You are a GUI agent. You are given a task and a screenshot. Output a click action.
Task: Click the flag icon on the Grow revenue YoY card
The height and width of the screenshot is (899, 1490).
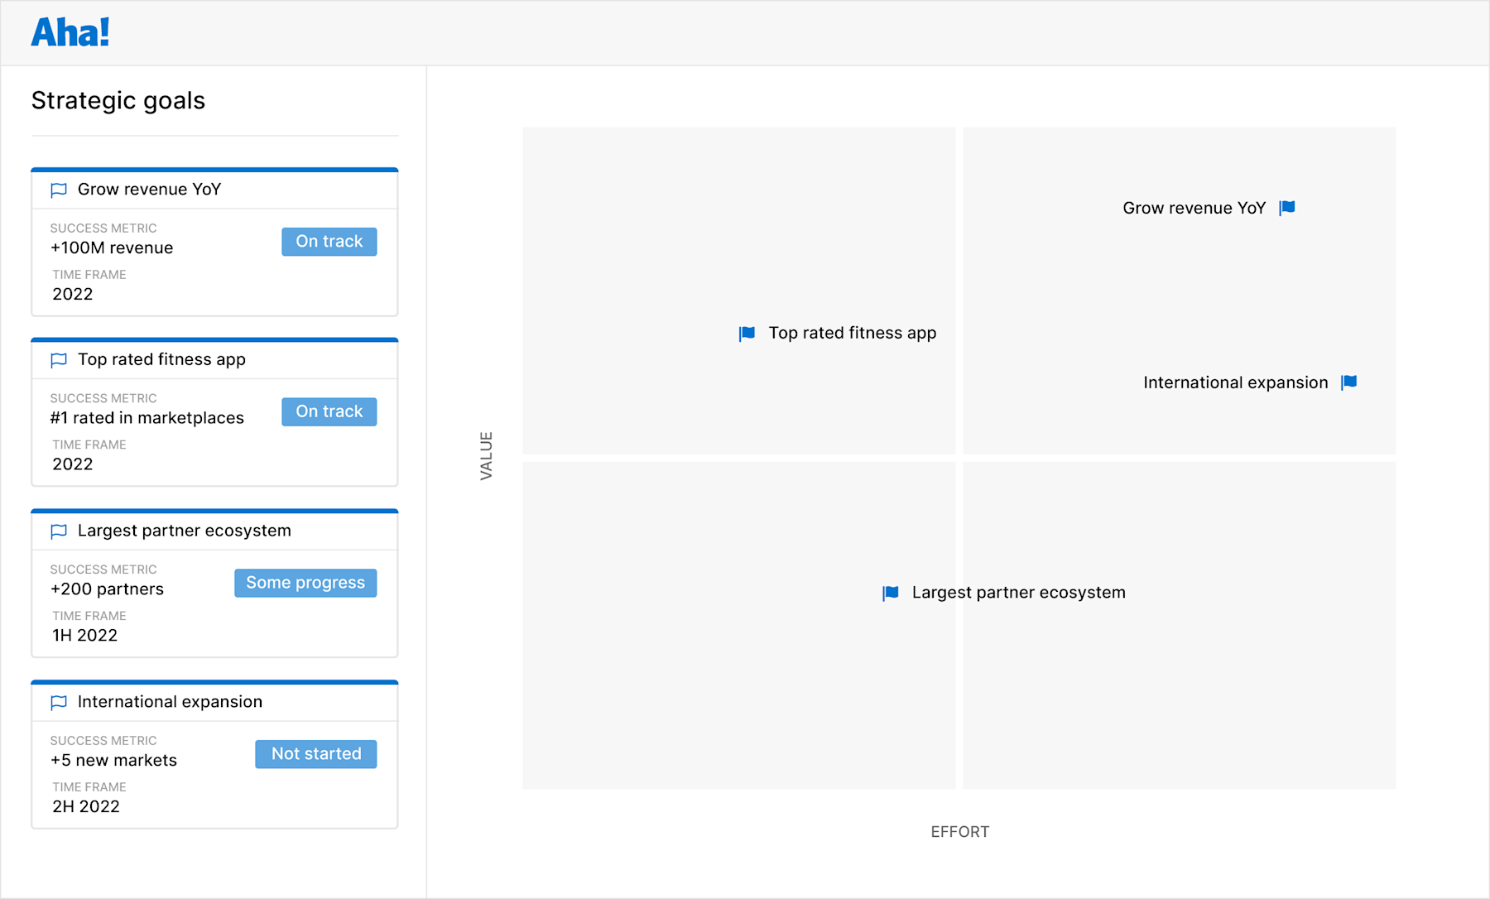(x=58, y=190)
